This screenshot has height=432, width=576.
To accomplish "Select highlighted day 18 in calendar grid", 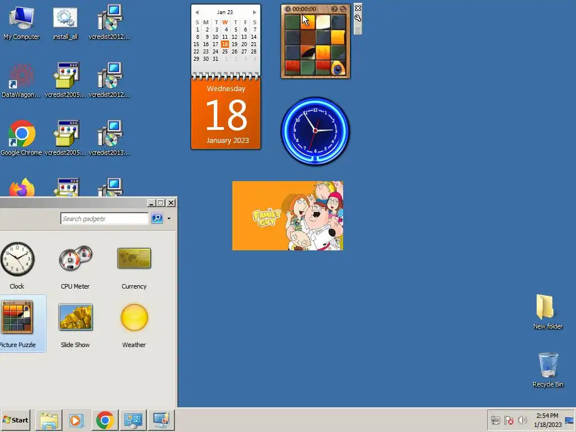I will pyautogui.click(x=225, y=44).
